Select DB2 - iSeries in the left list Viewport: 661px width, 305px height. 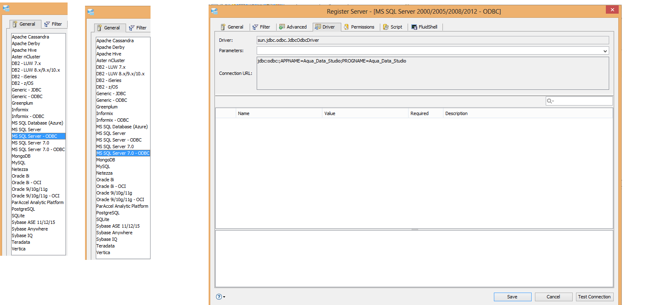38,77
